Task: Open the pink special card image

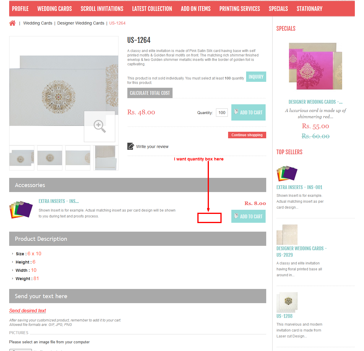Action: click(315, 66)
